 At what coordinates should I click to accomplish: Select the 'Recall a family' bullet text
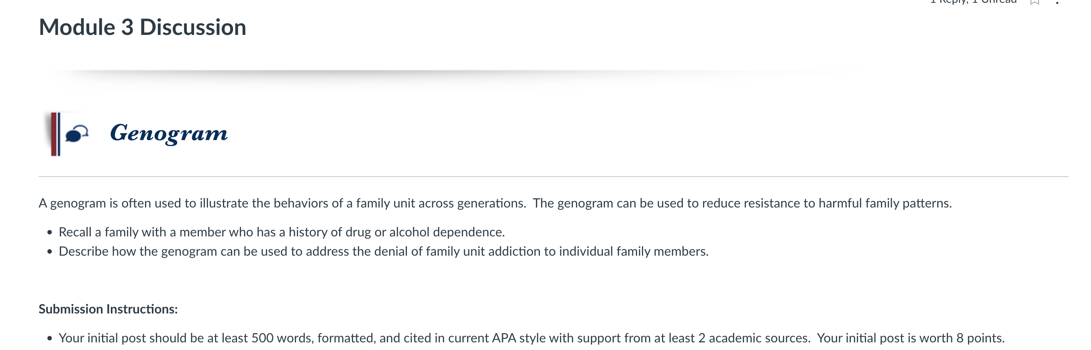(282, 232)
